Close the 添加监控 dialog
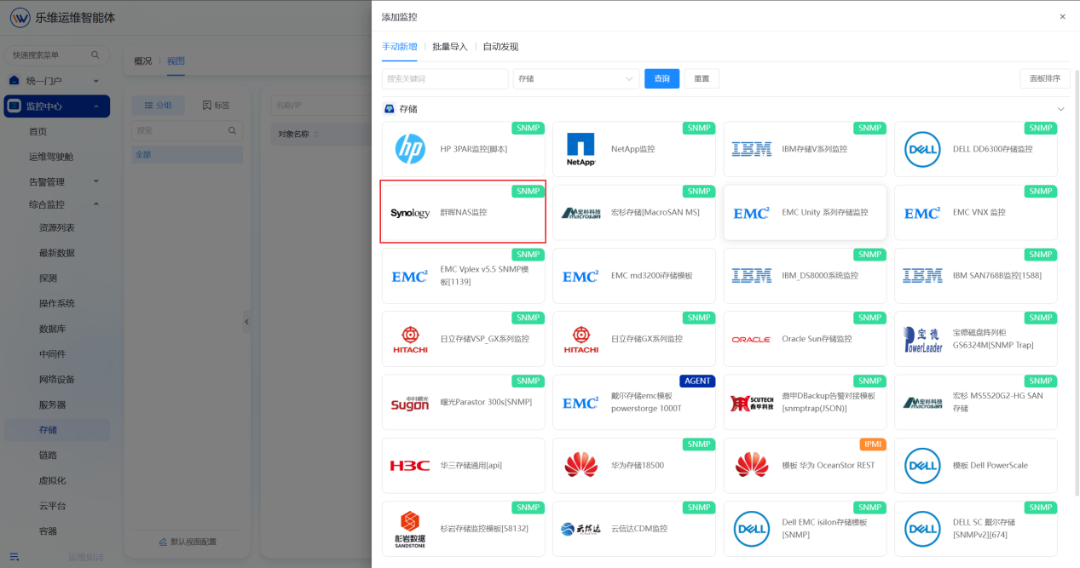Screen dimensions: 1080x568 coord(1062,17)
